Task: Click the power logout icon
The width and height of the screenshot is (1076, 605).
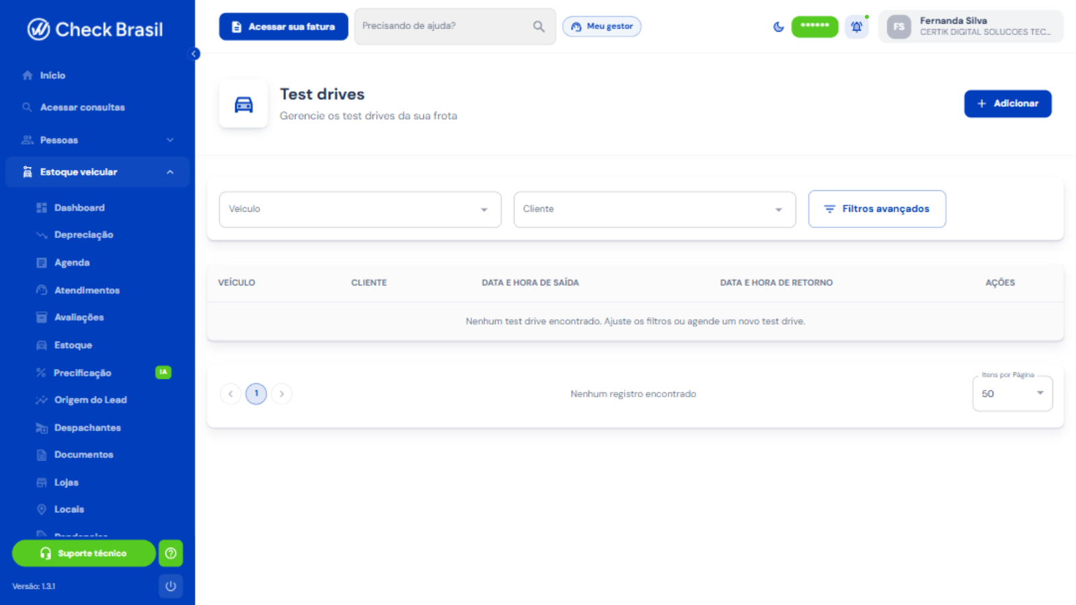Action: (171, 586)
